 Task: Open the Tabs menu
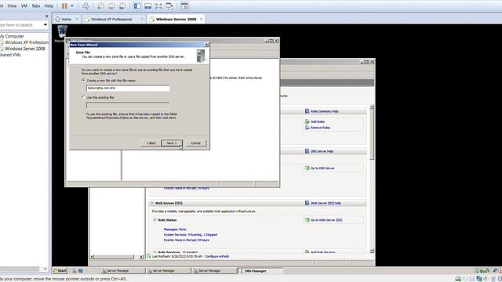pyautogui.click(x=36, y=5)
